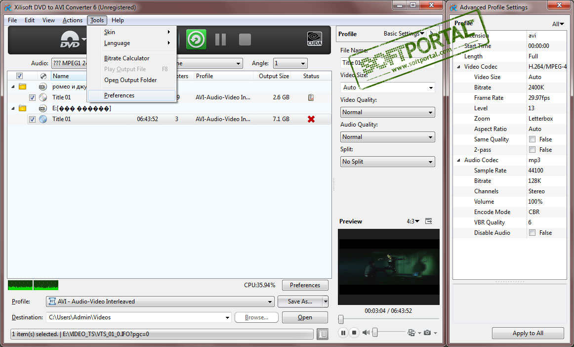574x347 pixels.
Task: Click the log list icon beside status bar
Action: (323, 334)
